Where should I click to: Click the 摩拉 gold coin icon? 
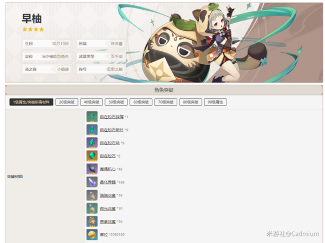(92, 234)
